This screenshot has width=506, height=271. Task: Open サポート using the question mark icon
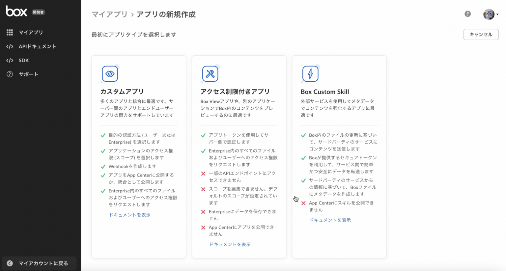pos(10,74)
